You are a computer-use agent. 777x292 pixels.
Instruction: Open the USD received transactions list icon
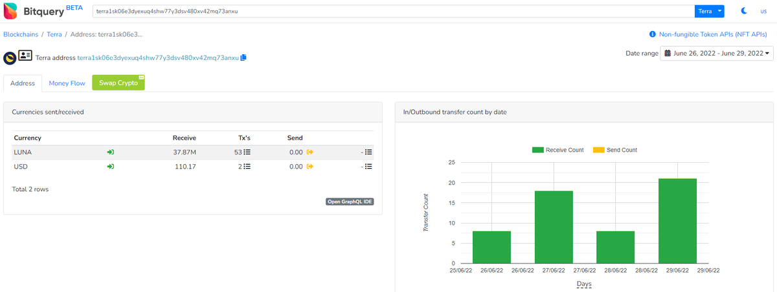click(x=247, y=167)
